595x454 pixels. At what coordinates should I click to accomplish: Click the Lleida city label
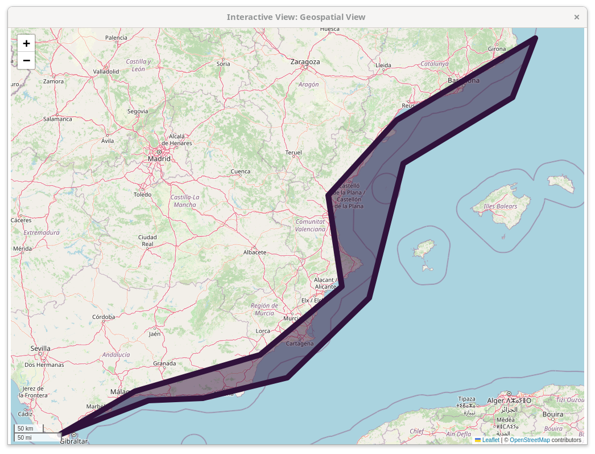pos(383,66)
